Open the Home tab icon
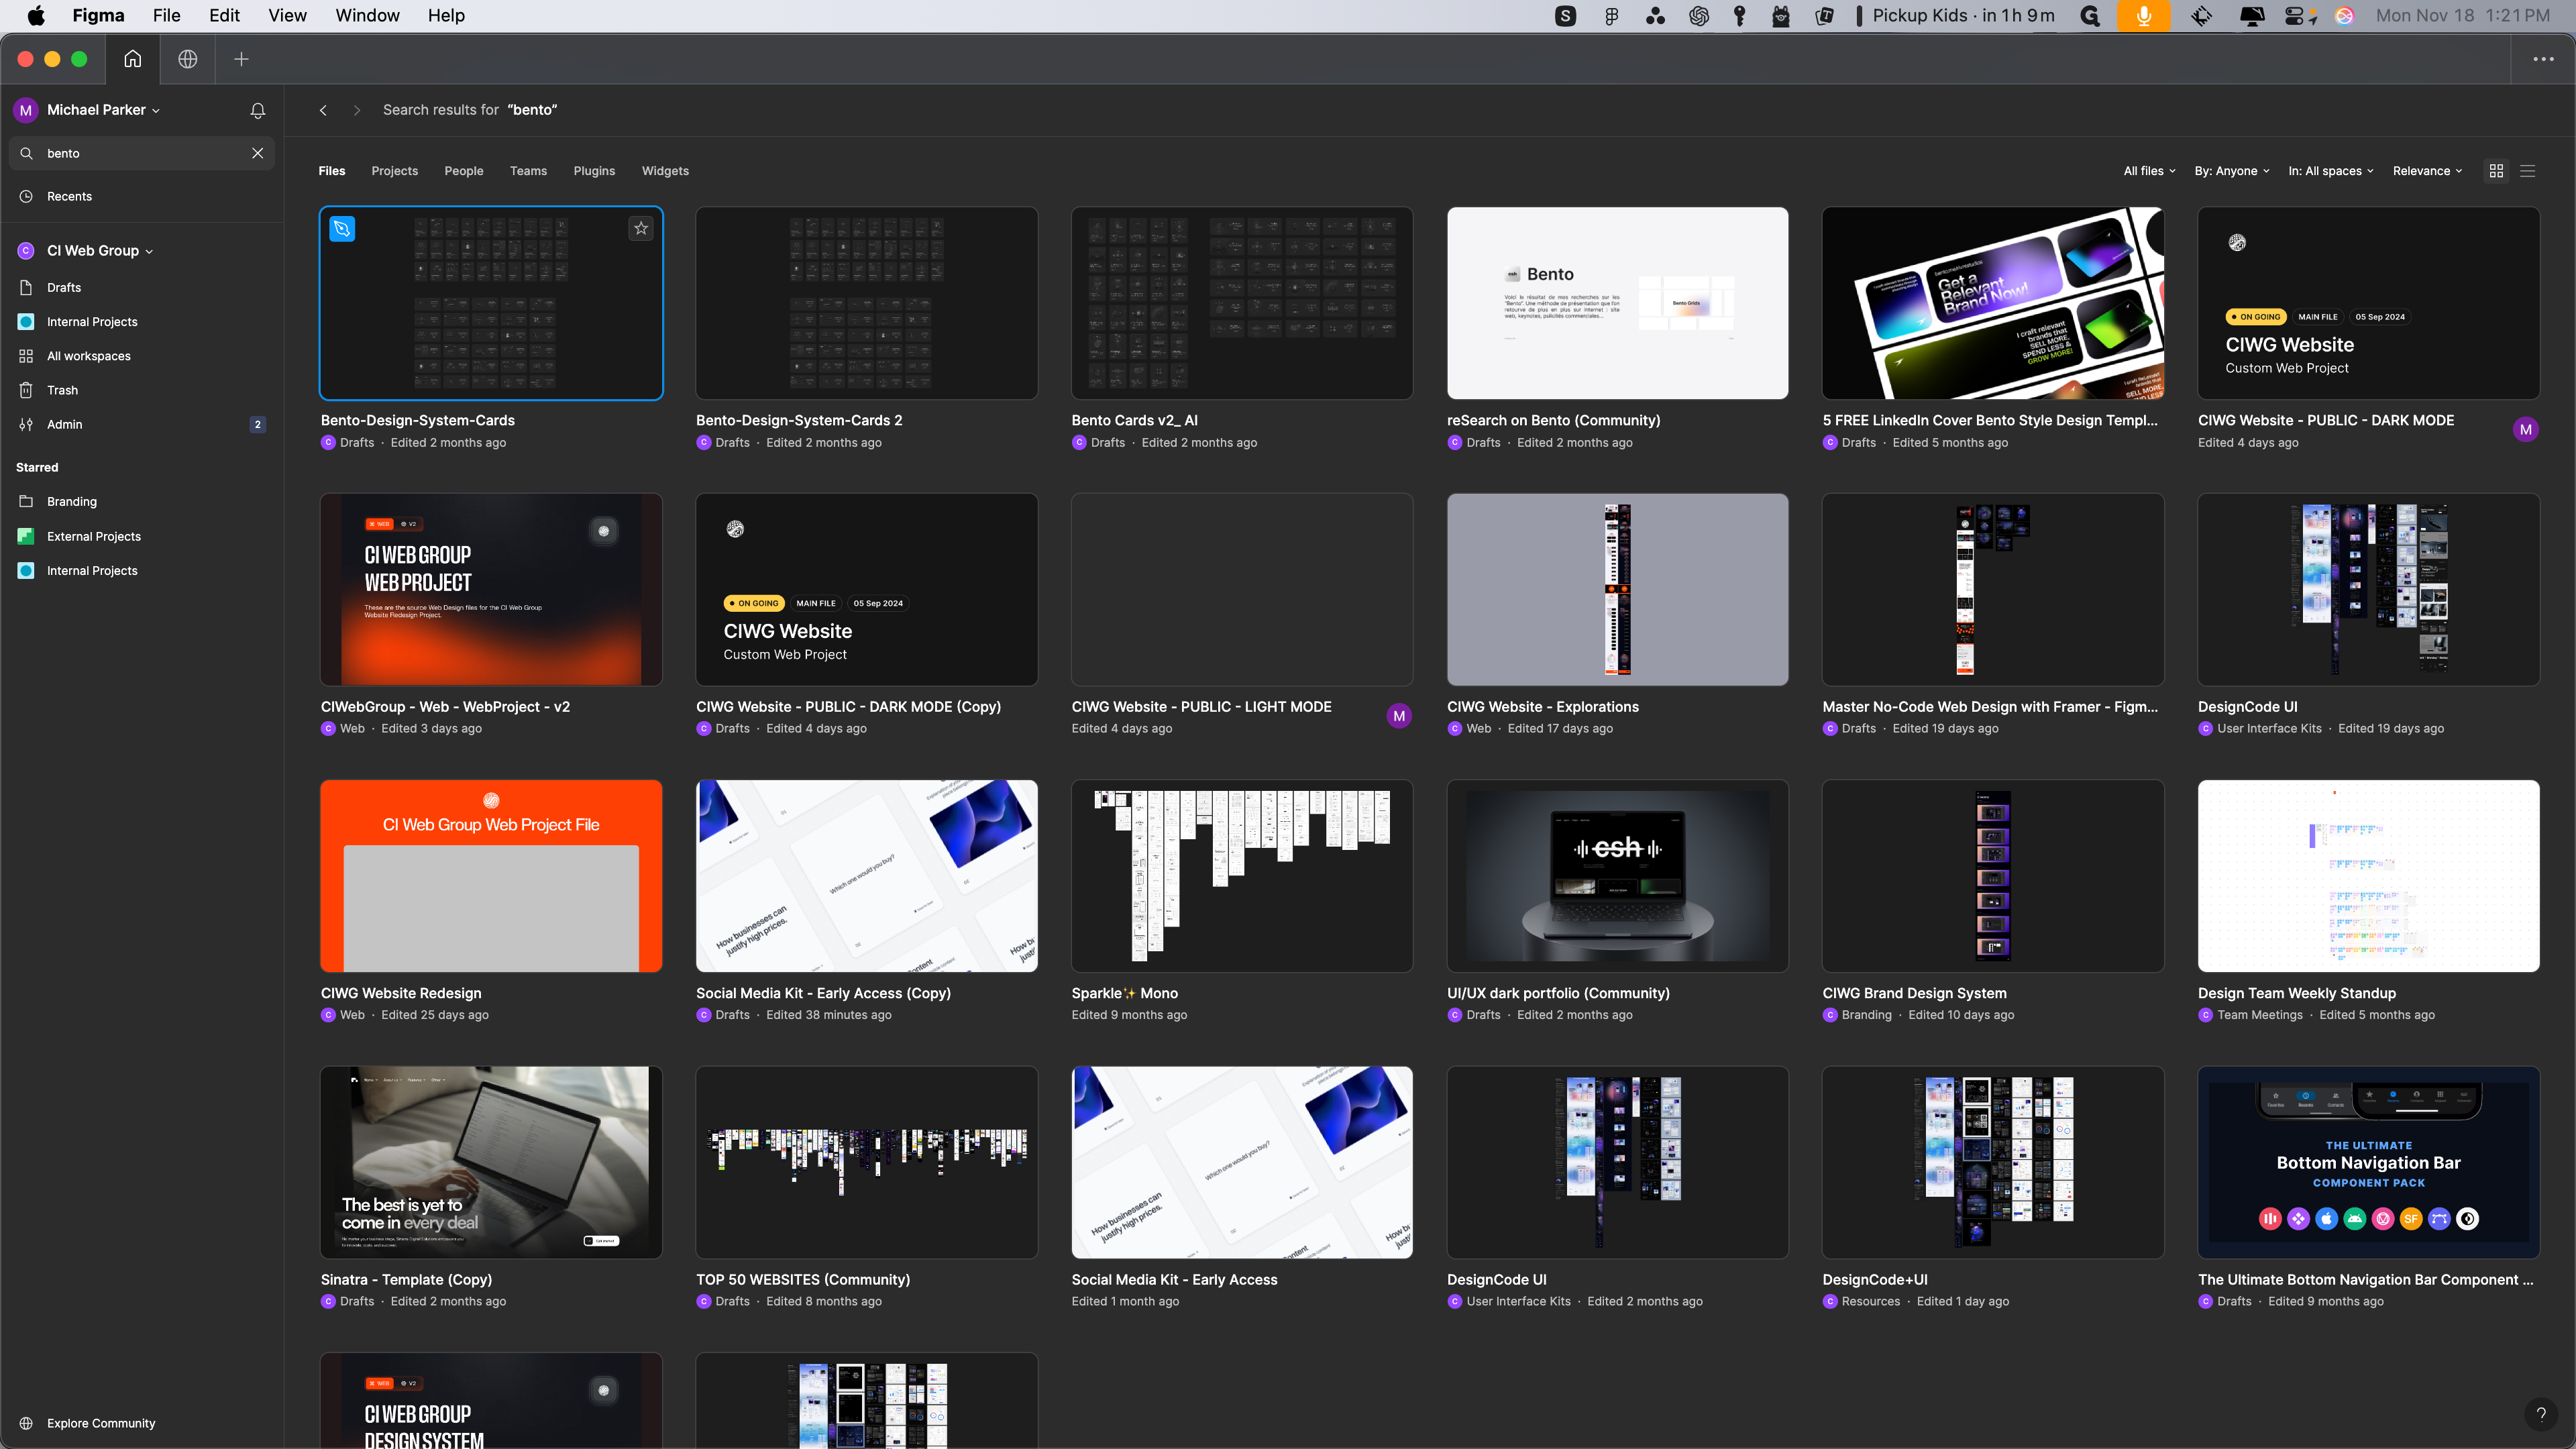This screenshot has height=1449, width=2576. 132,59
